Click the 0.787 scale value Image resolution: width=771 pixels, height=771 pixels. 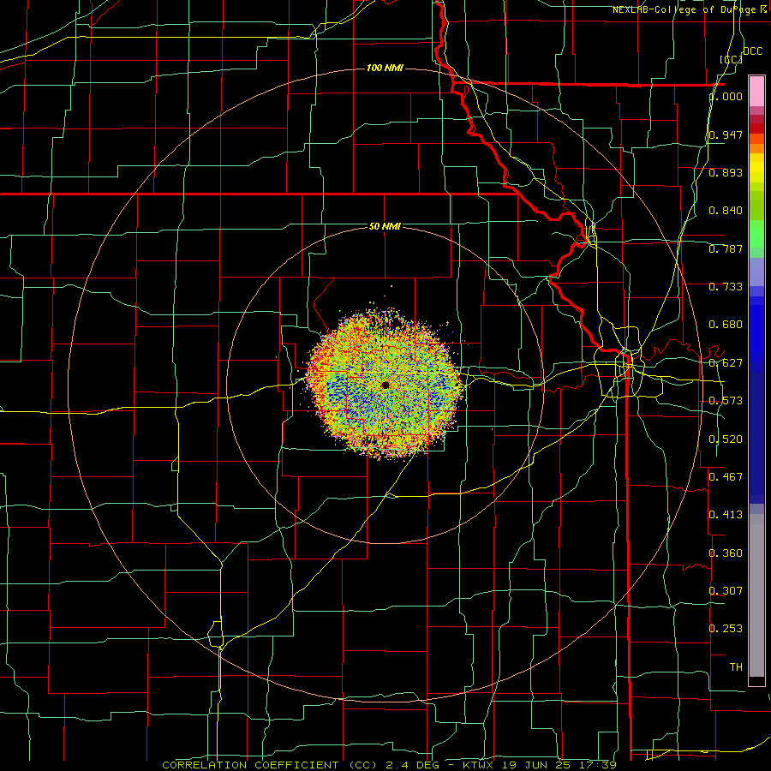tap(726, 248)
